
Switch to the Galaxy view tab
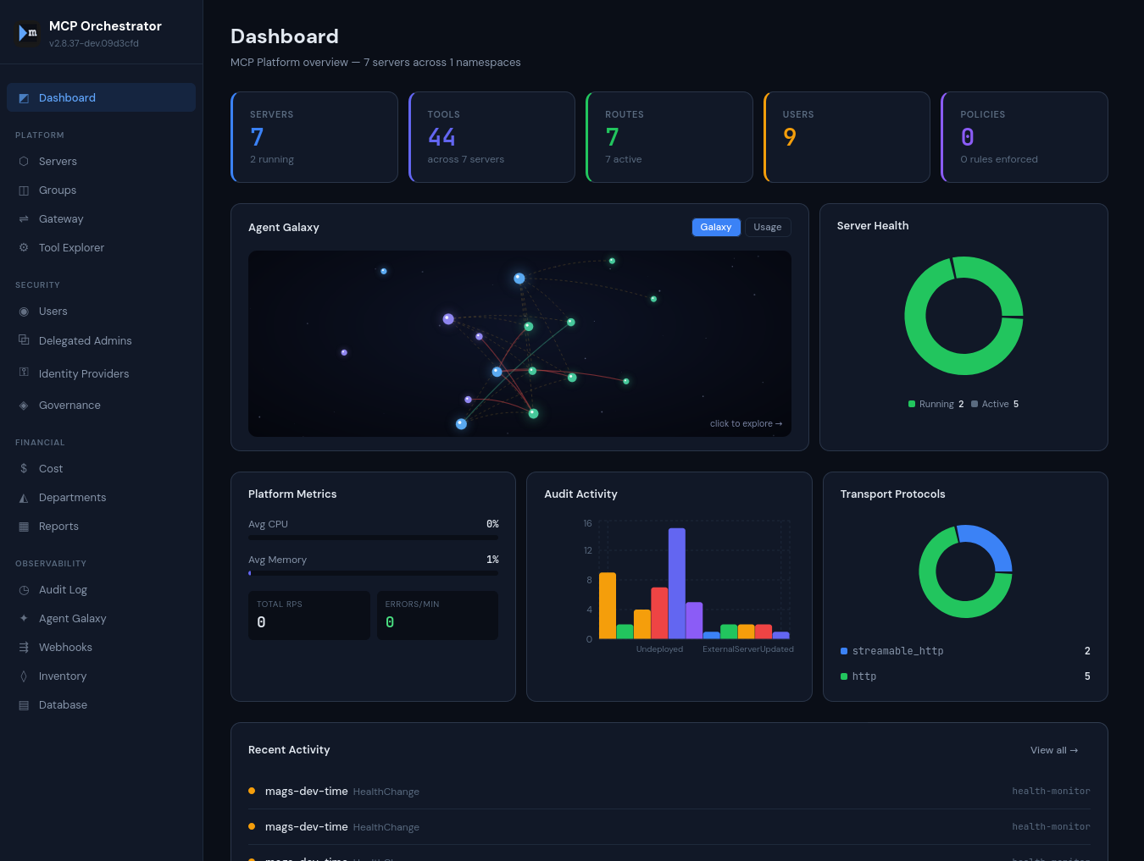[x=716, y=227]
